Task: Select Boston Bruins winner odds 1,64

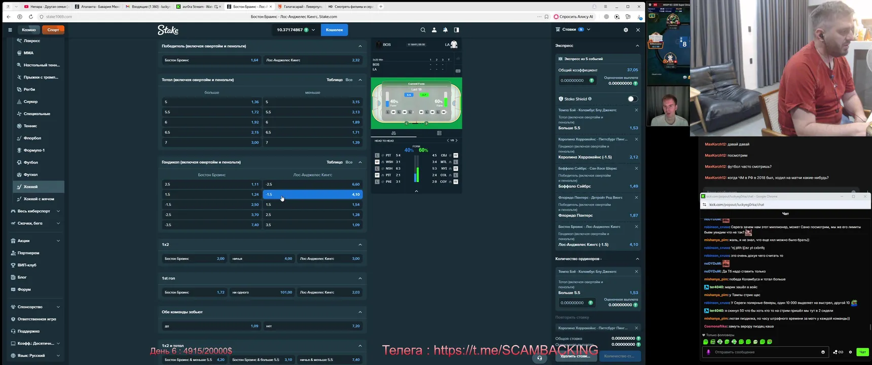Action: click(211, 60)
